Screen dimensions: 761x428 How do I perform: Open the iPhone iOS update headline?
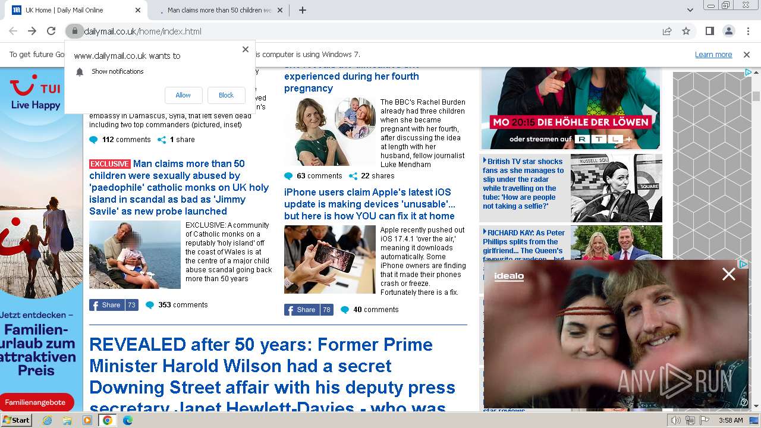(370, 204)
